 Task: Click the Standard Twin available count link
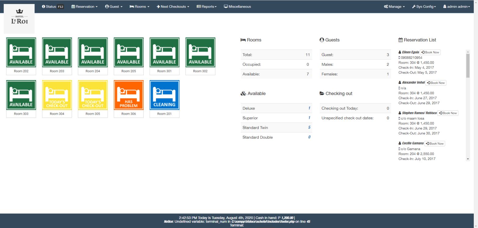(x=309, y=128)
